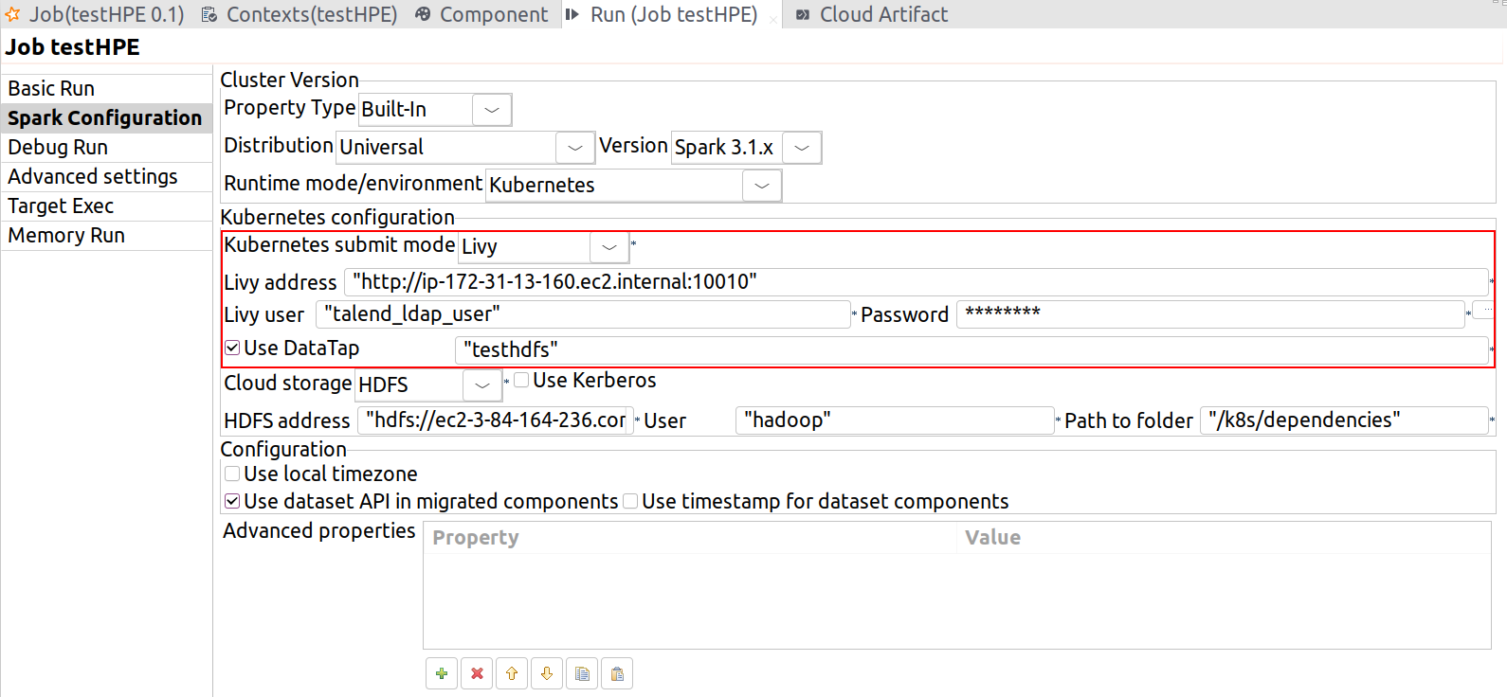Open the Cloud storage HDFS dropdown
Viewport: 1507px width, 697px height.
click(481, 385)
